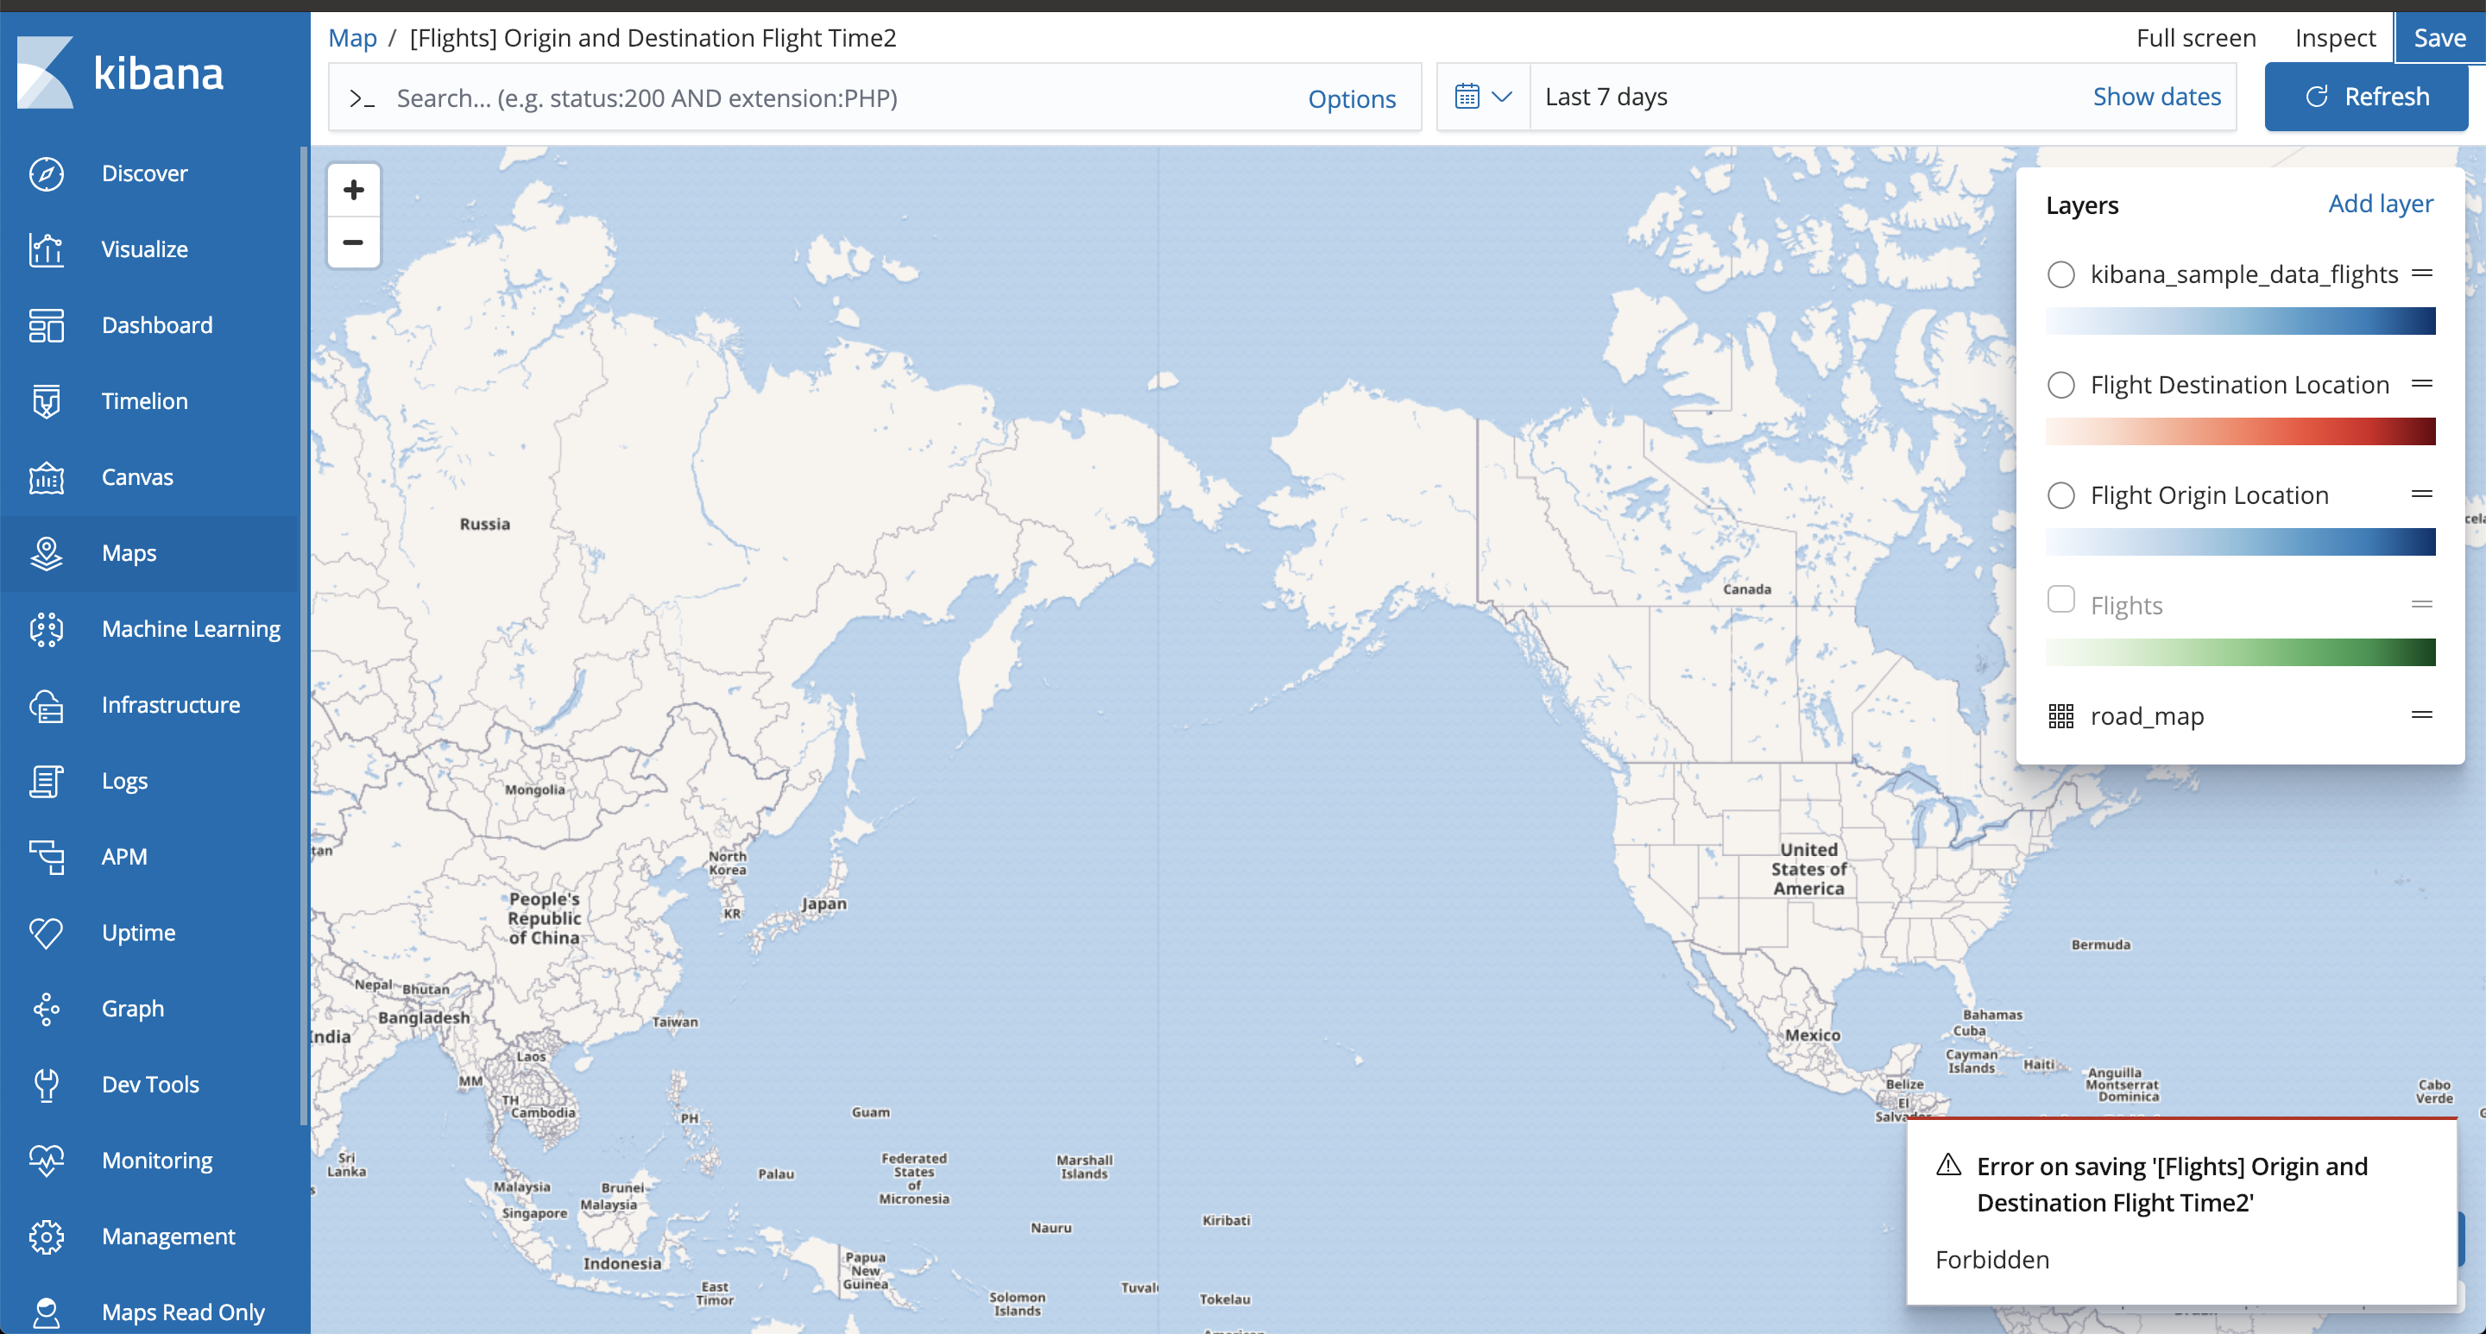Open Machine Learning icon in sidebar
This screenshot has width=2486, height=1334.
pyautogui.click(x=46, y=629)
